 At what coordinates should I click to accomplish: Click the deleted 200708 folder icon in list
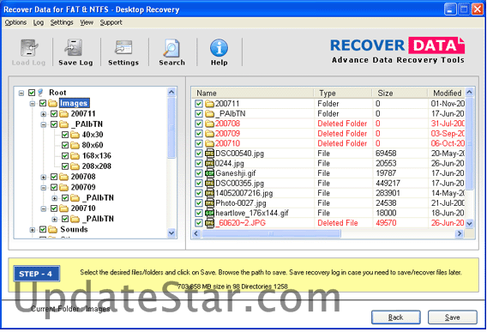click(x=210, y=124)
